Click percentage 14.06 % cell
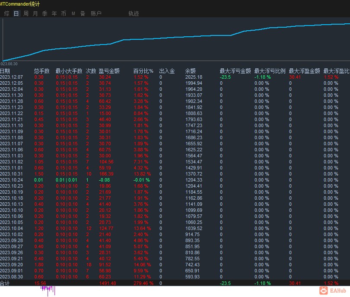 (142, 265)
